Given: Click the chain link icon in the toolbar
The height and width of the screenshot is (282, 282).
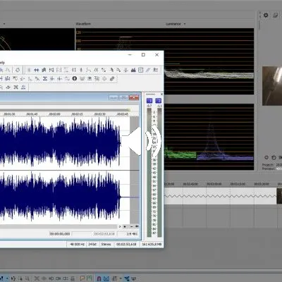Looking at the screenshot, I should point(112,78).
